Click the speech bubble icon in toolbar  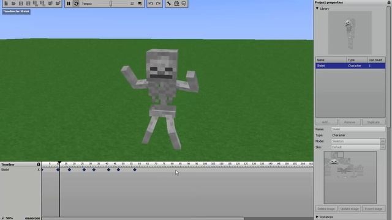[184, 4]
